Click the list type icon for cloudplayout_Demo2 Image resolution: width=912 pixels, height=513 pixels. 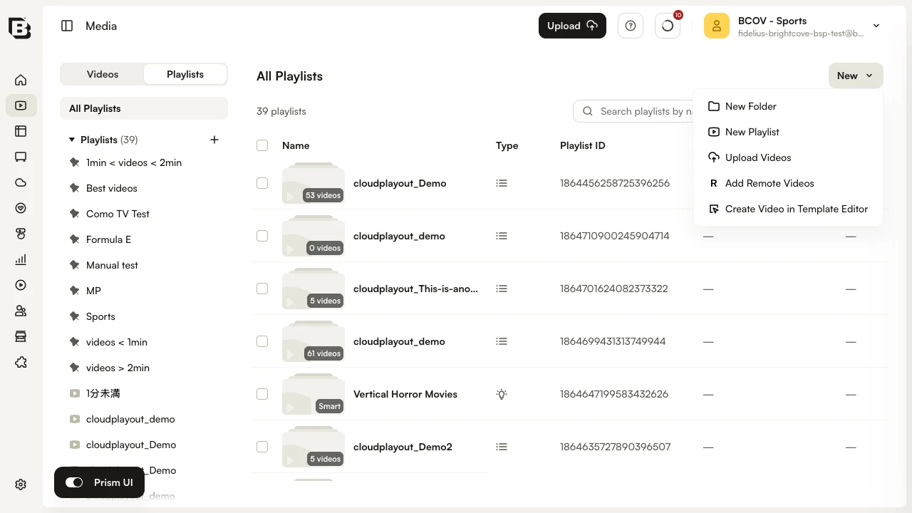point(502,447)
